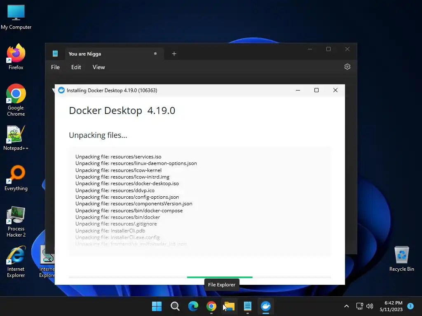This screenshot has width=422, height=316.
Task: Open the Internet Explorer desktop shortcut
Action: coord(16,262)
